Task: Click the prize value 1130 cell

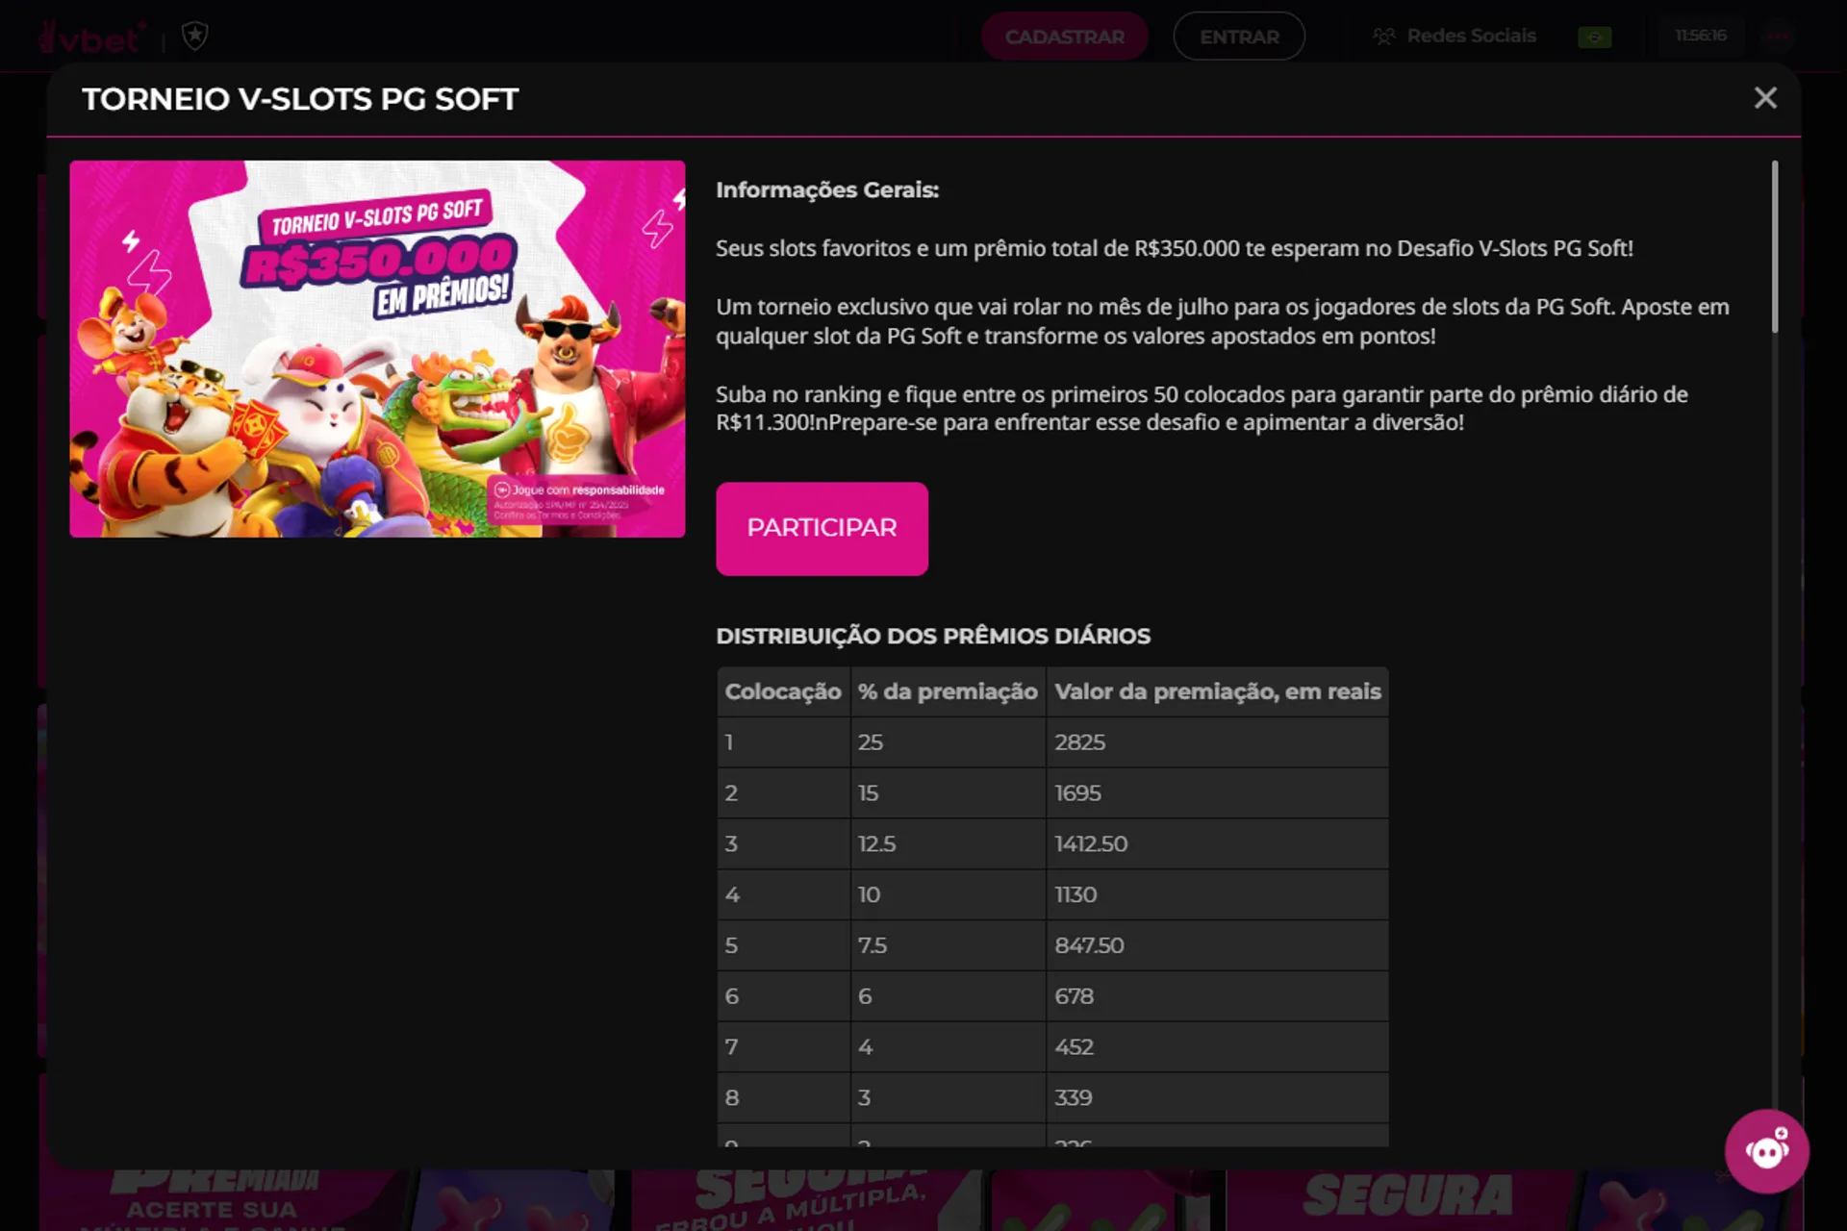Action: [x=1218, y=895]
